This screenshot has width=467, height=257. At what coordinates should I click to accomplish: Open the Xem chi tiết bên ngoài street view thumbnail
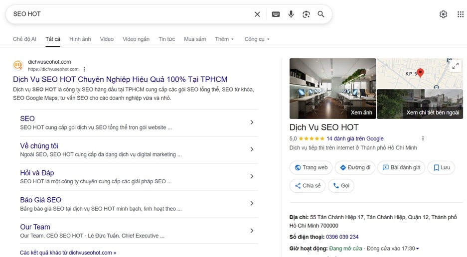coord(420,104)
